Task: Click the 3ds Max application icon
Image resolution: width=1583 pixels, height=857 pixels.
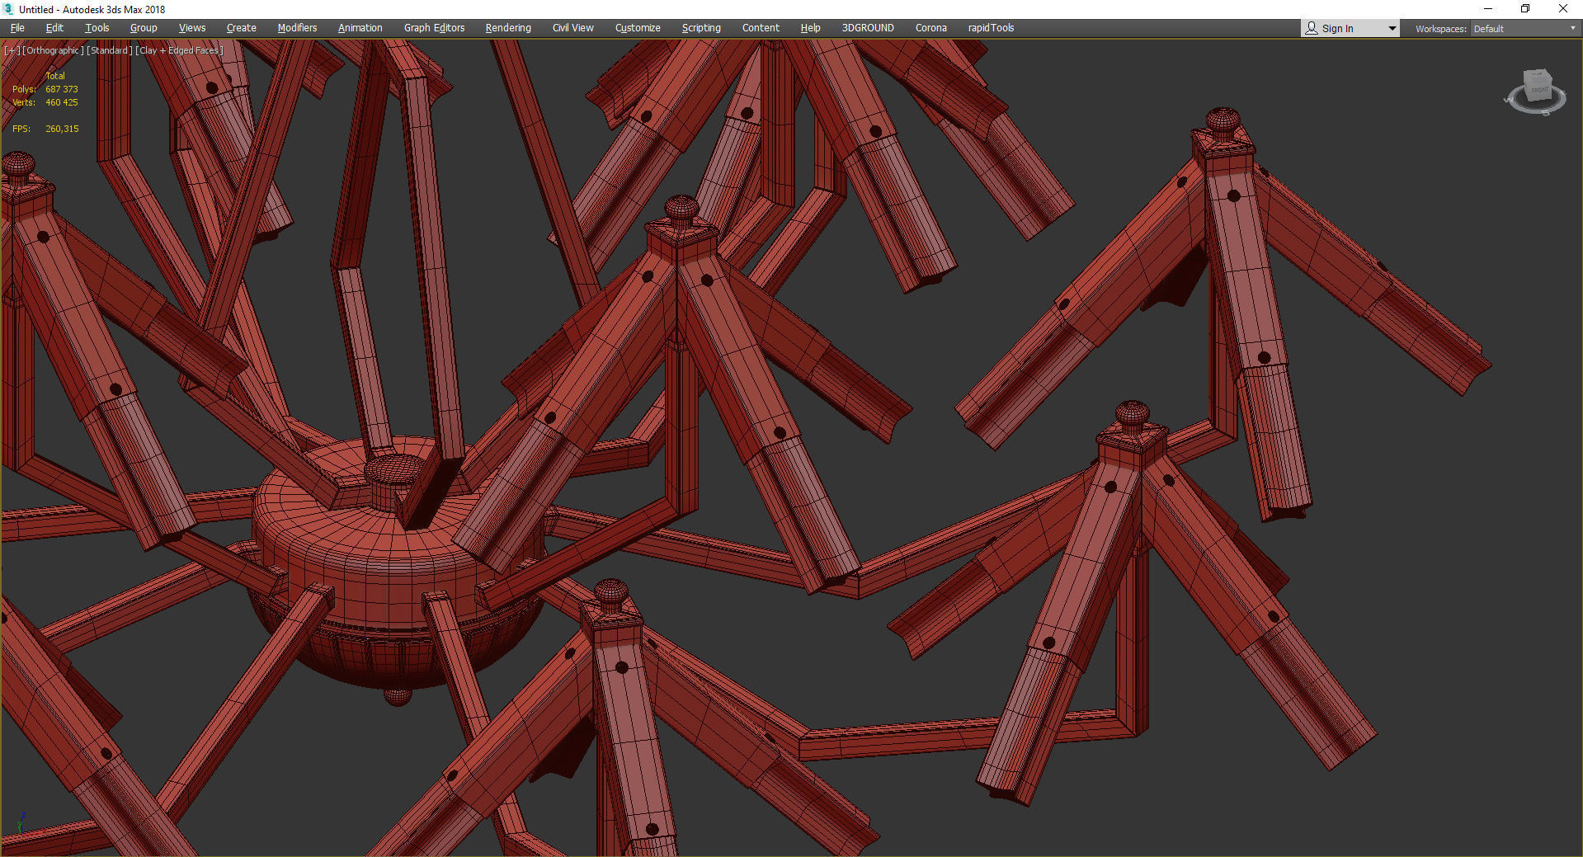Action: (8, 9)
